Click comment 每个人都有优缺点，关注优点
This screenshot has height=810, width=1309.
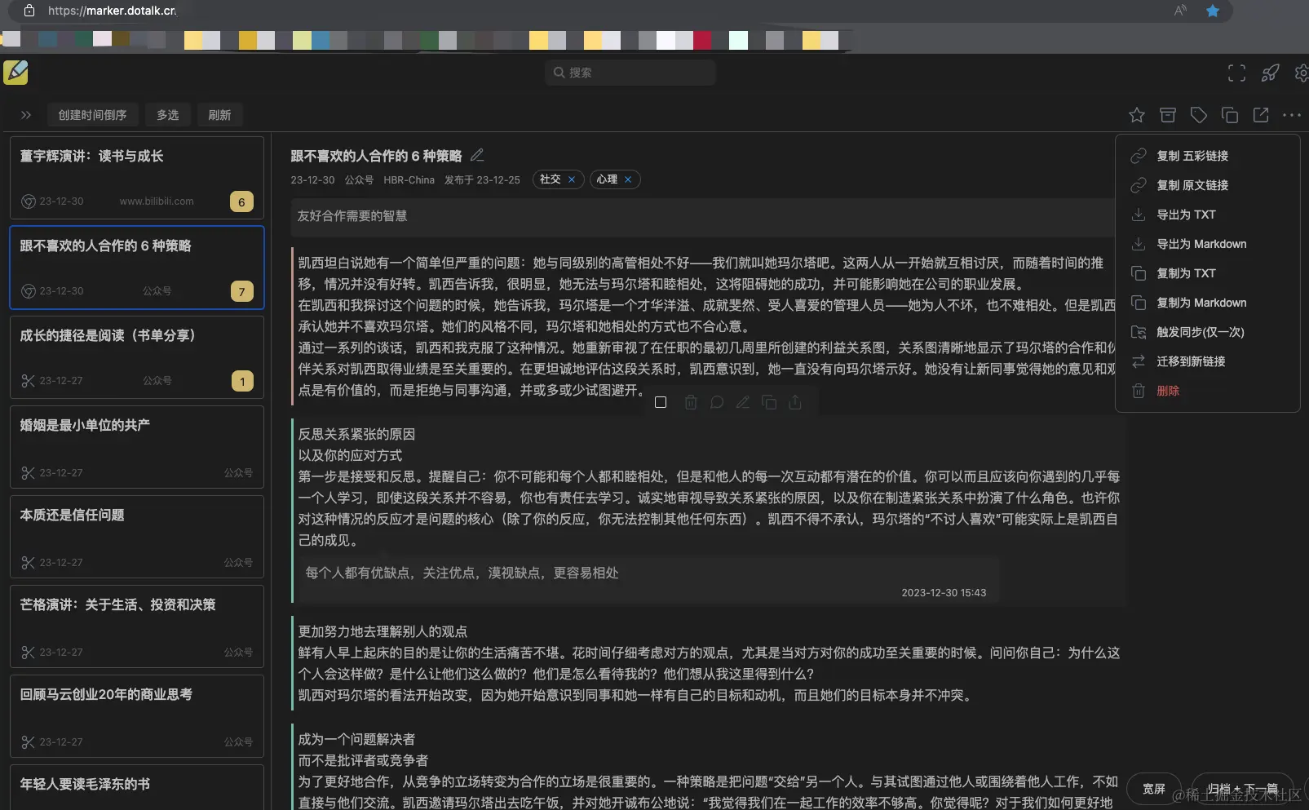coord(462,573)
